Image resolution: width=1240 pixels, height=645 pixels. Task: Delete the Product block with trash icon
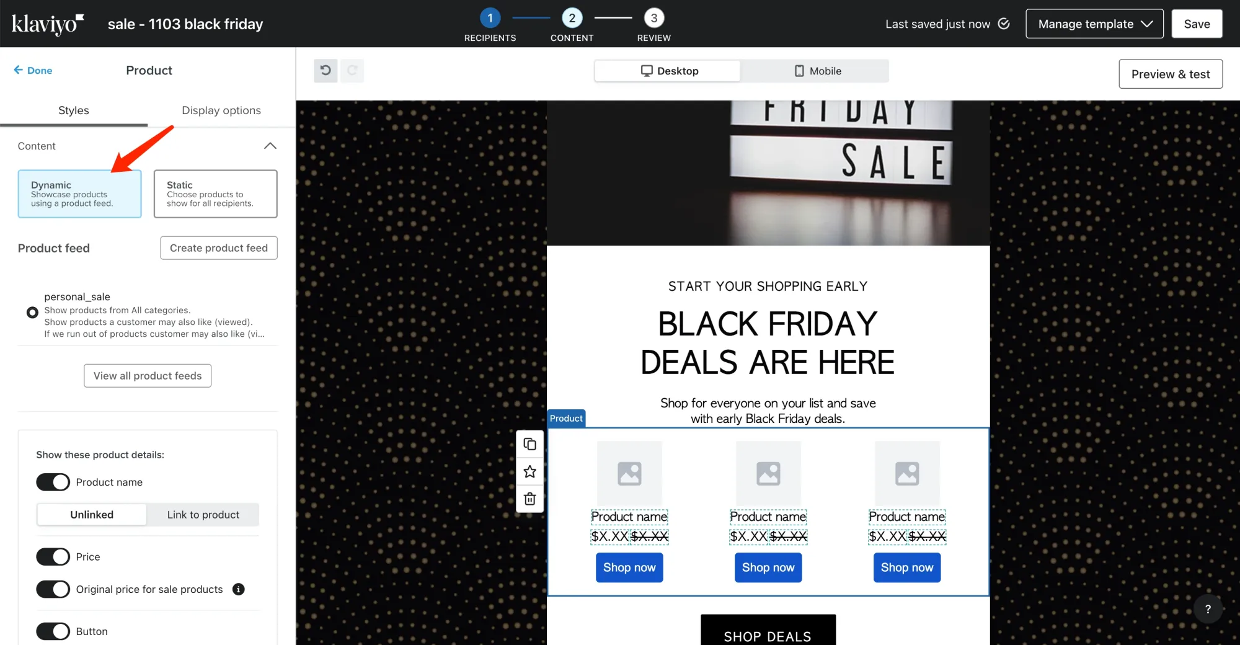(530, 499)
